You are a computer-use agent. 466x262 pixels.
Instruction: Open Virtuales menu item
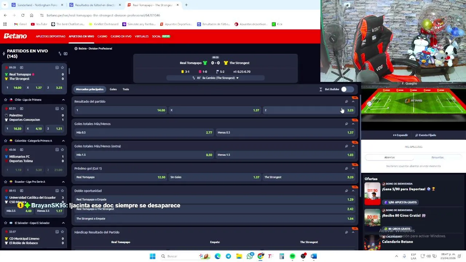tap(142, 36)
